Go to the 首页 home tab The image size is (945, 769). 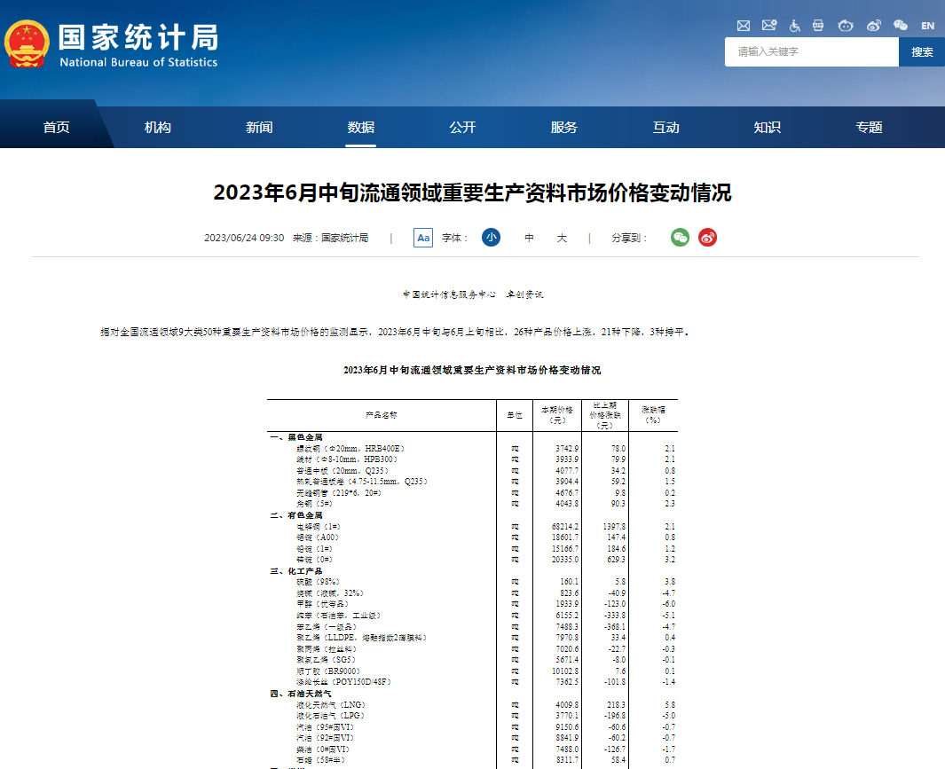(x=56, y=127)
